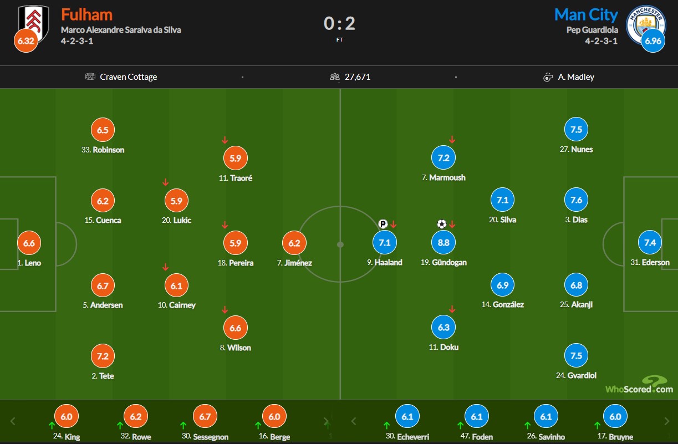Click the stadium icon beside Craven Cottage
678x444 pixels.
(90, 77)
